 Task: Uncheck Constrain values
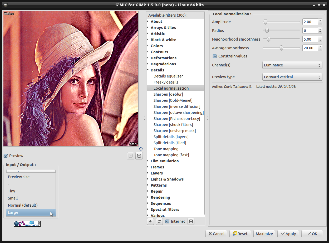point(215,56)
